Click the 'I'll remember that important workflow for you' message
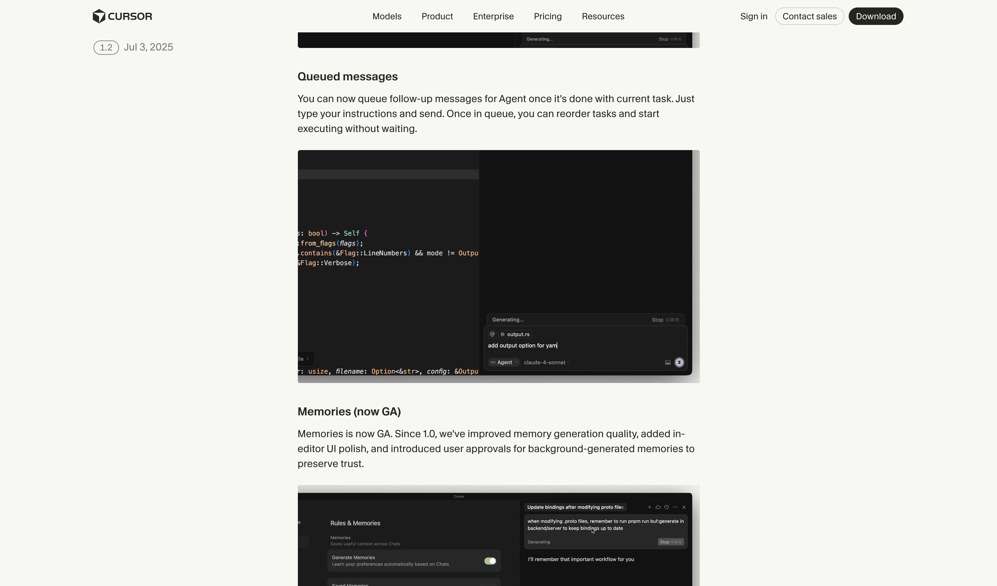 pyautogui.click(x=581, y=559)
